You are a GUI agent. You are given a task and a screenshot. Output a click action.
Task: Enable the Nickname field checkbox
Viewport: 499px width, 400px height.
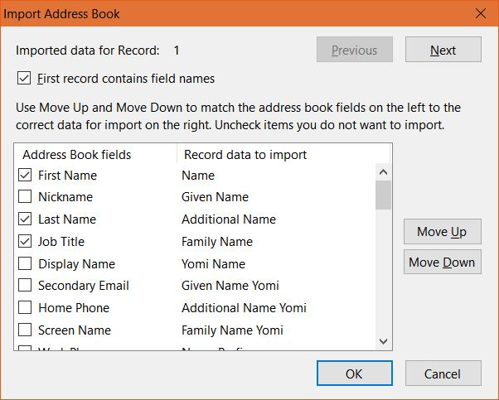coord(25,197)
